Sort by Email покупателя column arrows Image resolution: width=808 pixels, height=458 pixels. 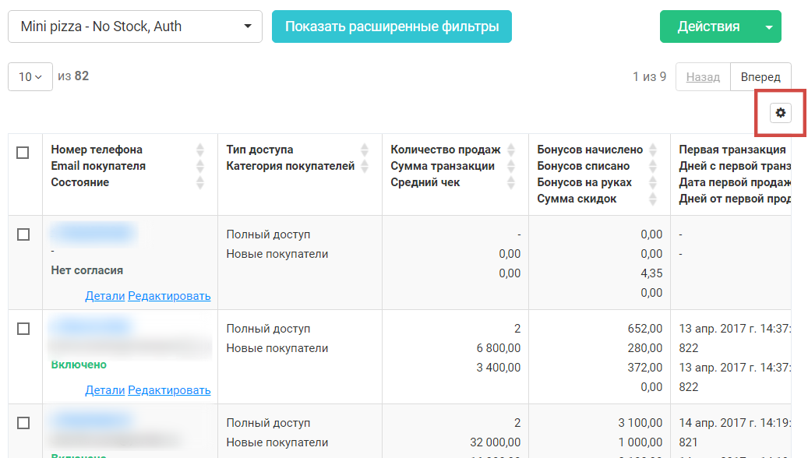pyautogui.click(x=200, y=166)
